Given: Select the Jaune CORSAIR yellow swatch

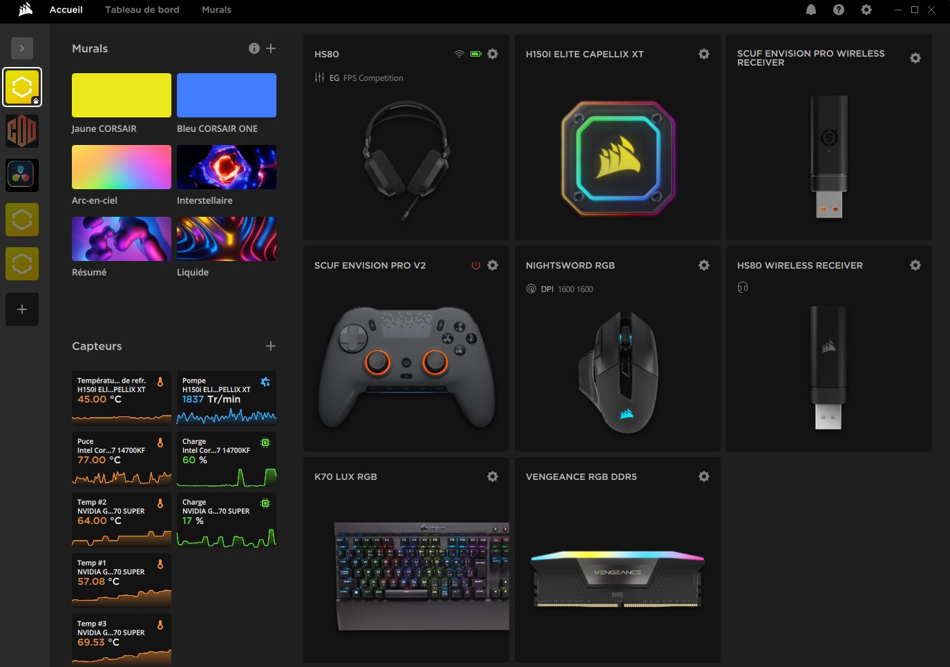Looking at the screenshot, I should tap(122, 95).
